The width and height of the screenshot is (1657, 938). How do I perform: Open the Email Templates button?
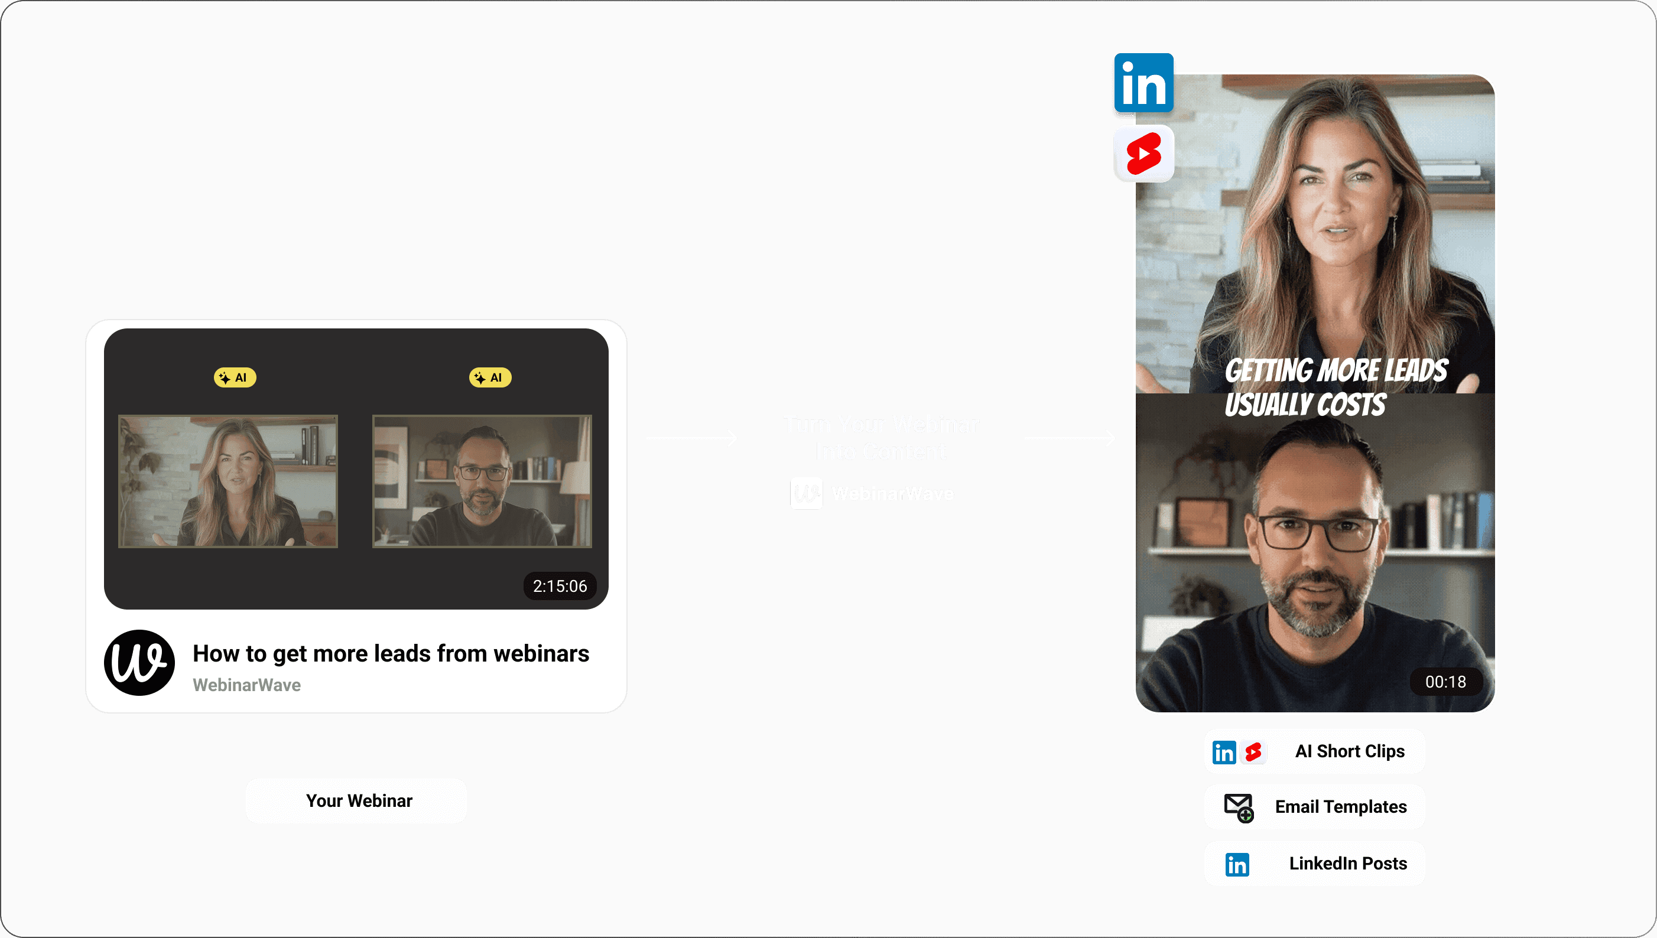tap(1341, 807)
